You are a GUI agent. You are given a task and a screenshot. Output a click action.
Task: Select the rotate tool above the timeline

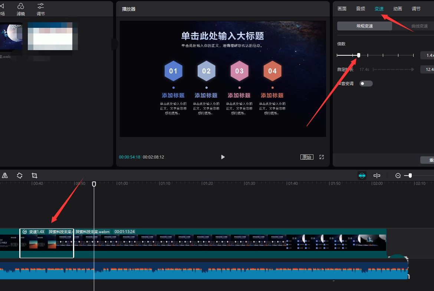point(19,175)
